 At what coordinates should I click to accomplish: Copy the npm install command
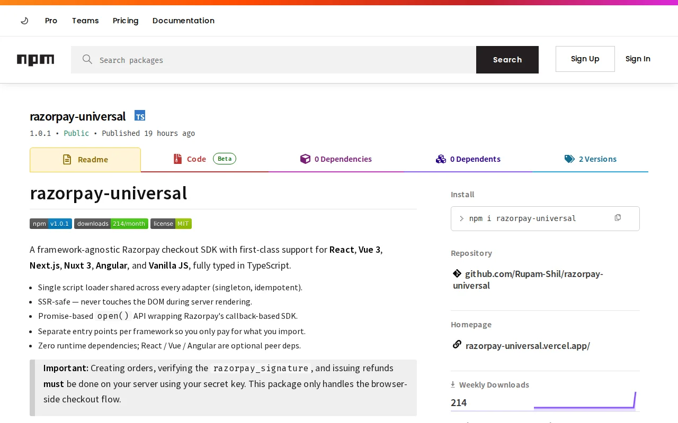[x=618, y=218]
